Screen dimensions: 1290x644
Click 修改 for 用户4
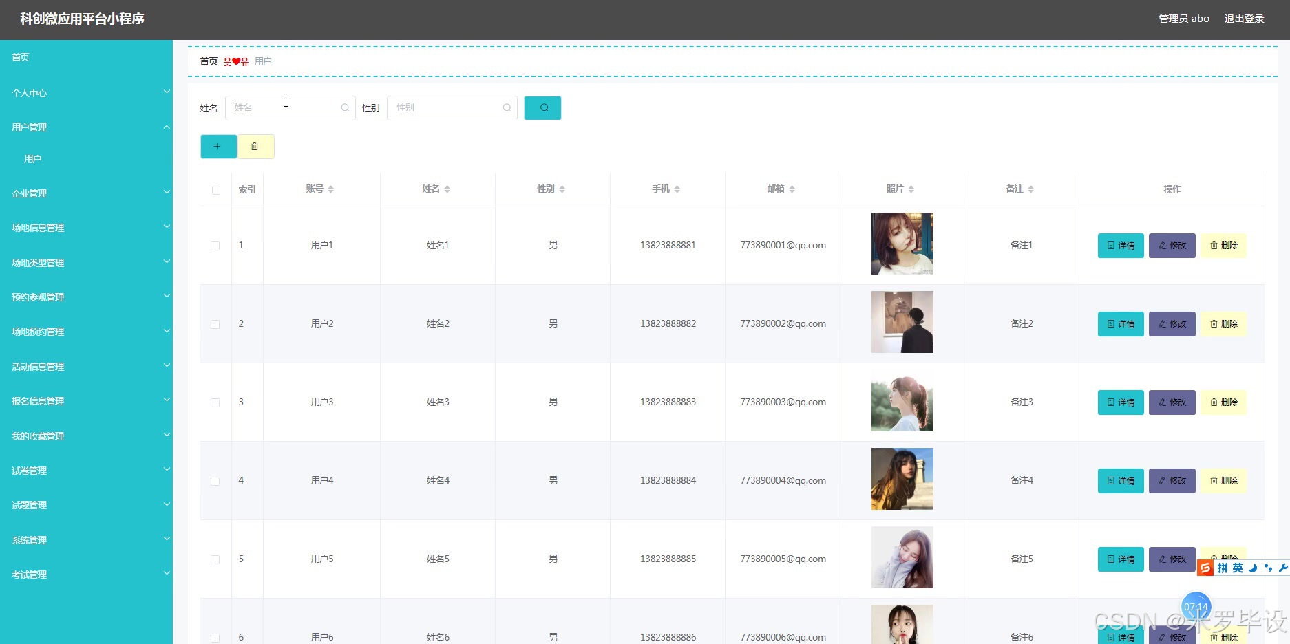[x=1172, y=481]
